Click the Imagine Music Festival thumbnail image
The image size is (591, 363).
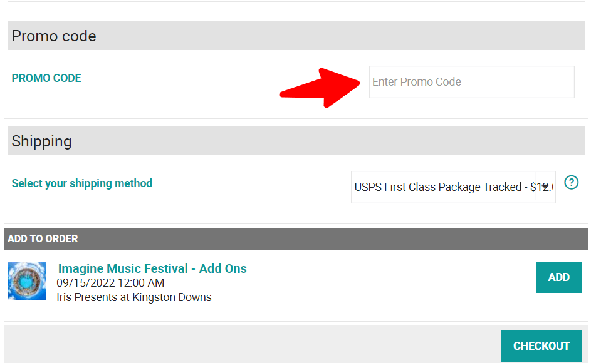click(27, 281)
